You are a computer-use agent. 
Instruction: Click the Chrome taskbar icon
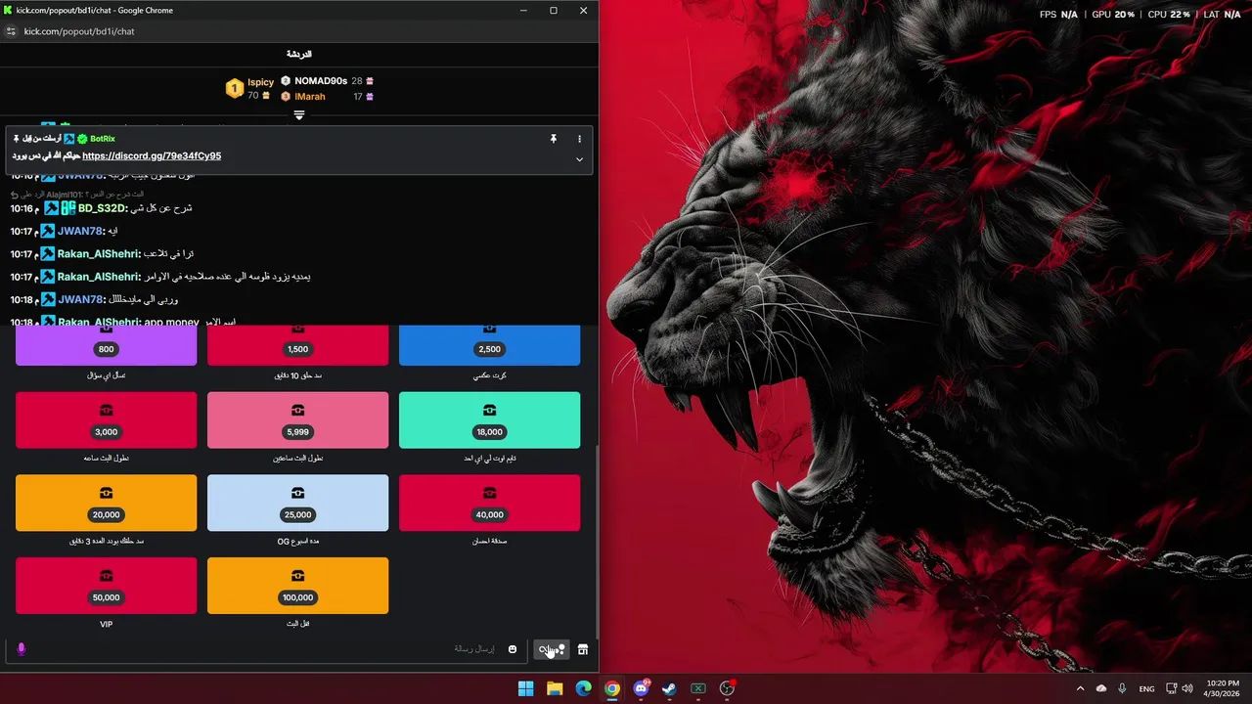click(612, 688)
